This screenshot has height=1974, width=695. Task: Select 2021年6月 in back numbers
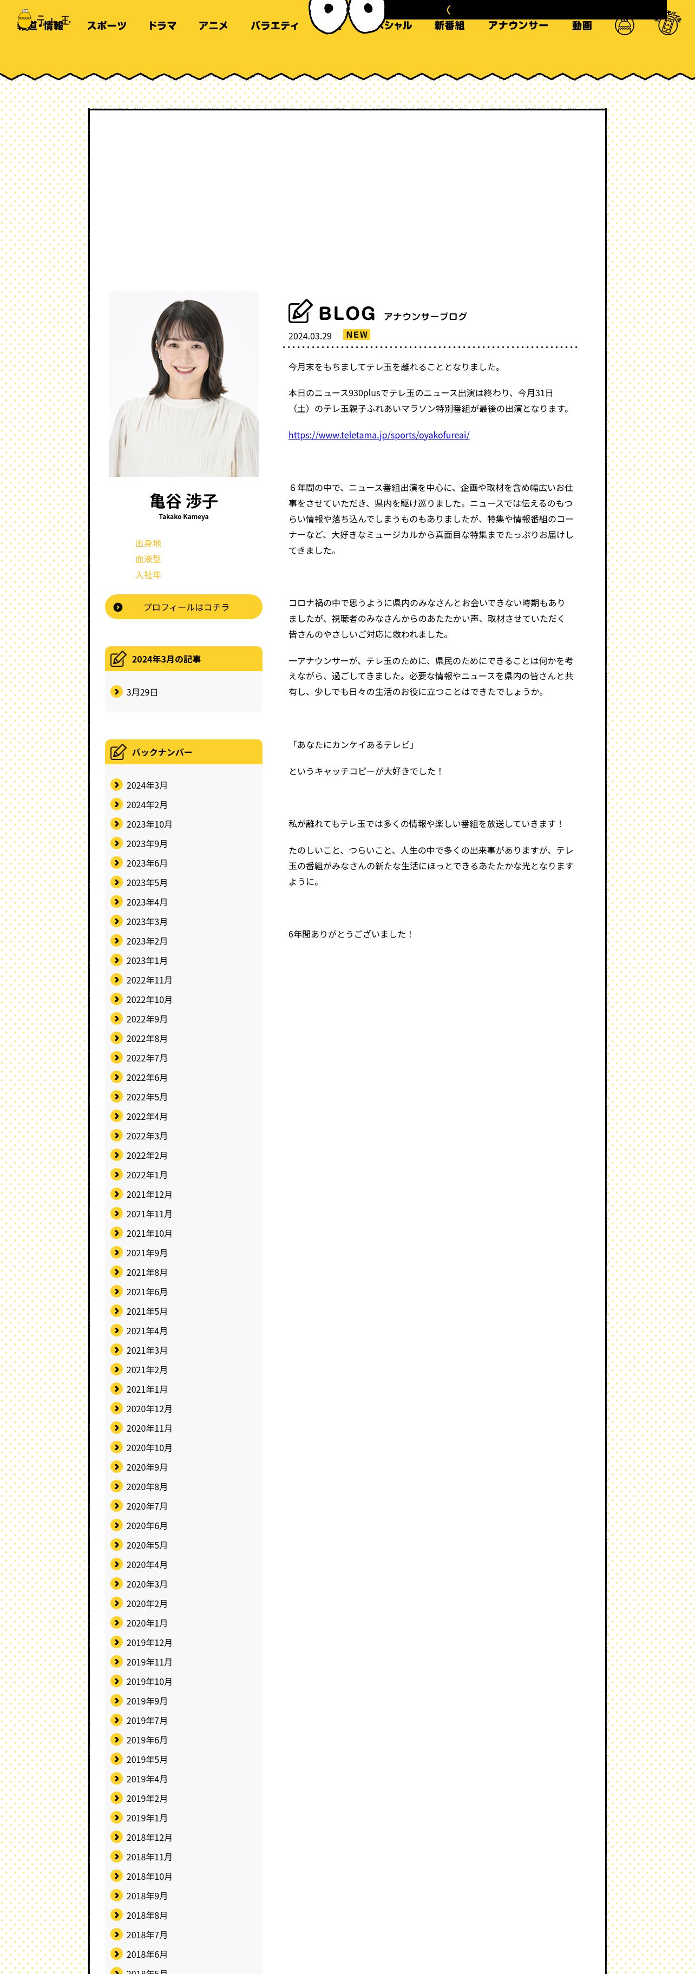click(x=146, y=1292)
